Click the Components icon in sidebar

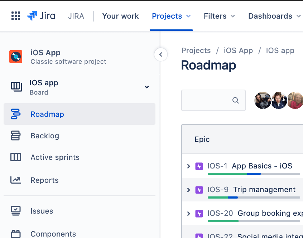[16, 234]
